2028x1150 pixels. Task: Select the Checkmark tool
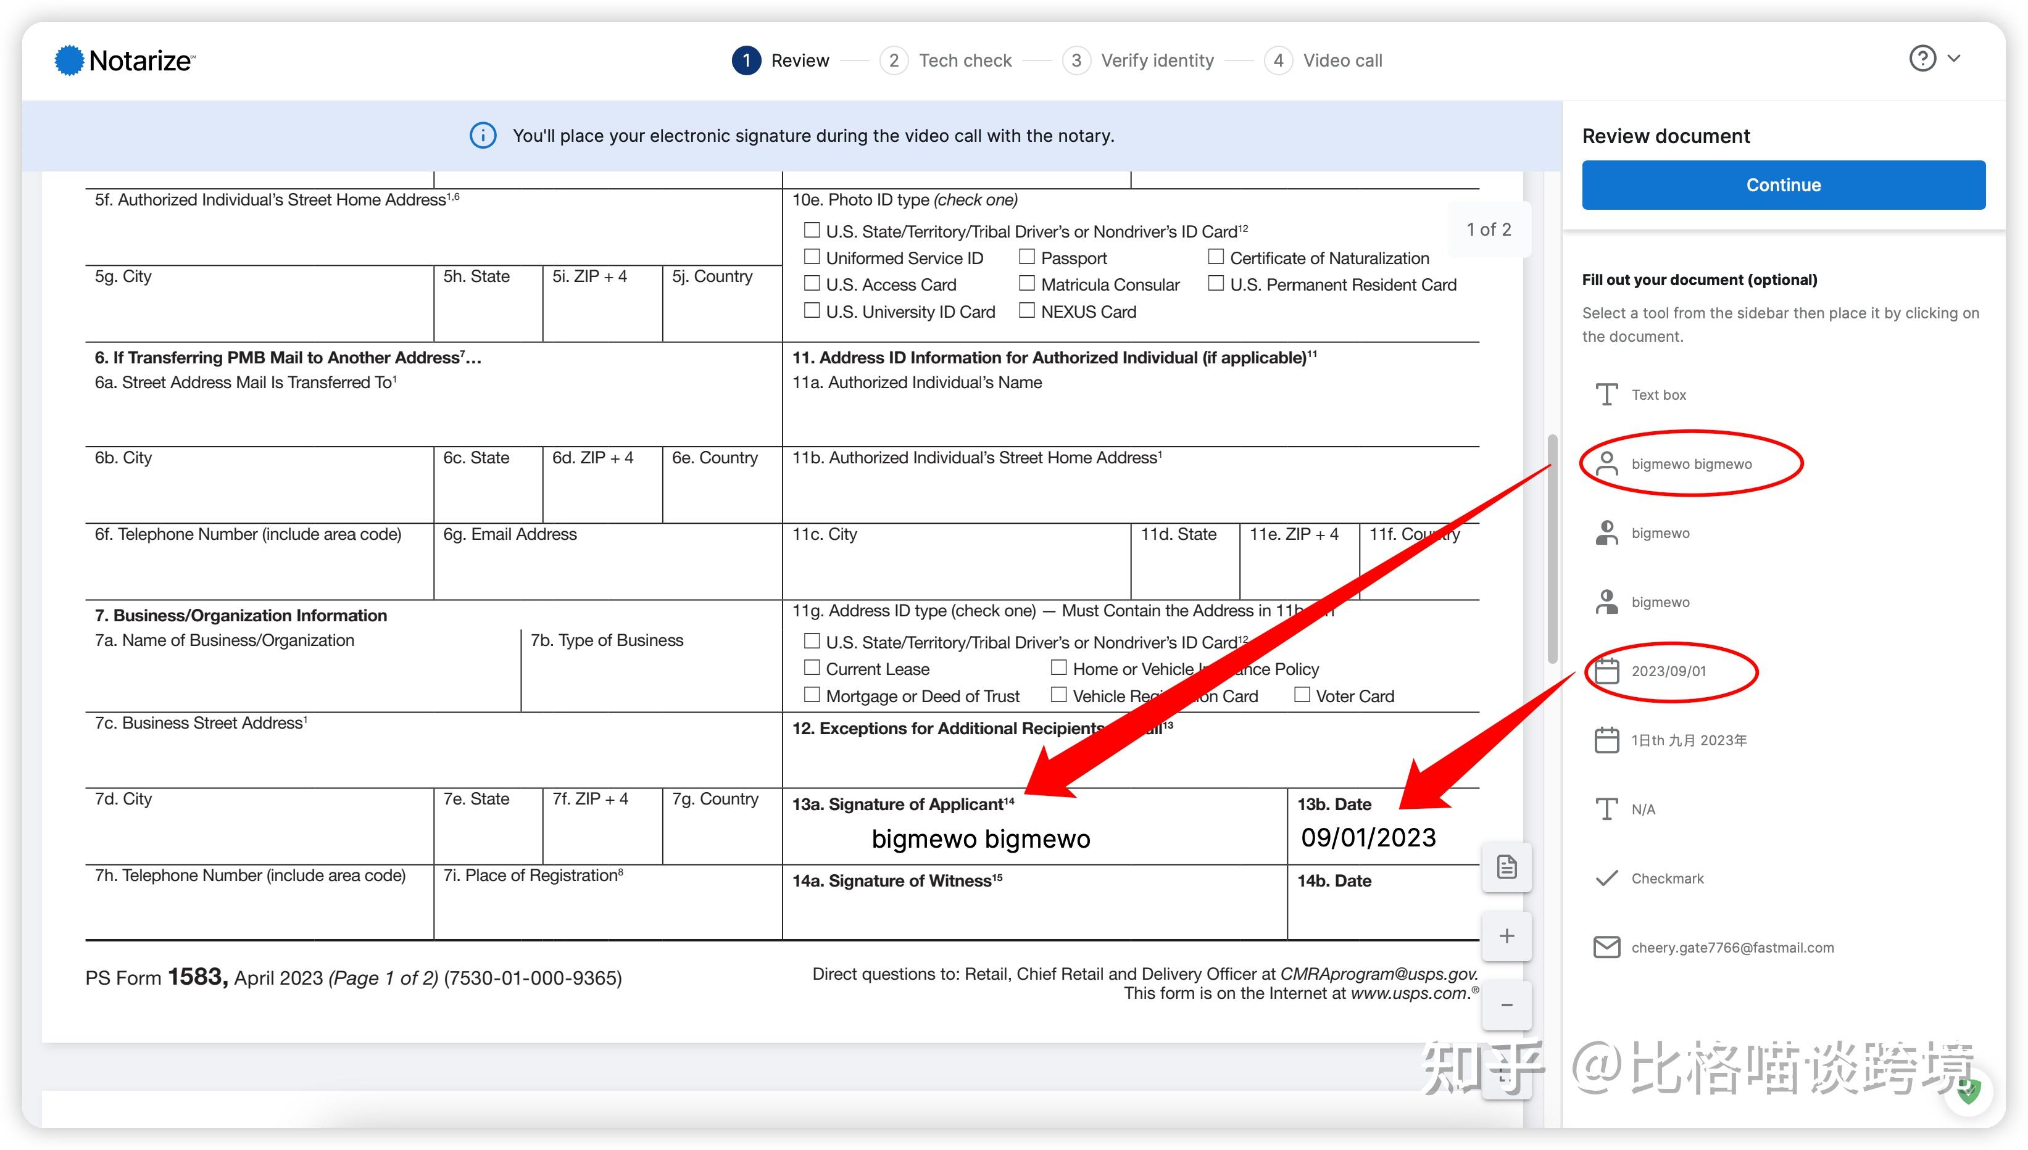1667,877
